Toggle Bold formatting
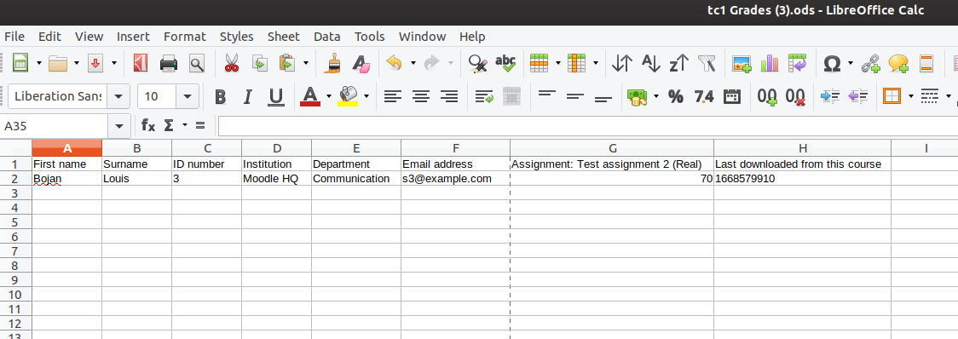 (x=220, y=96)
